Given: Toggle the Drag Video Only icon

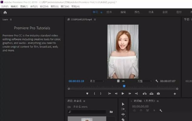Looking at the screenshot, I should (x=118, y=81).
